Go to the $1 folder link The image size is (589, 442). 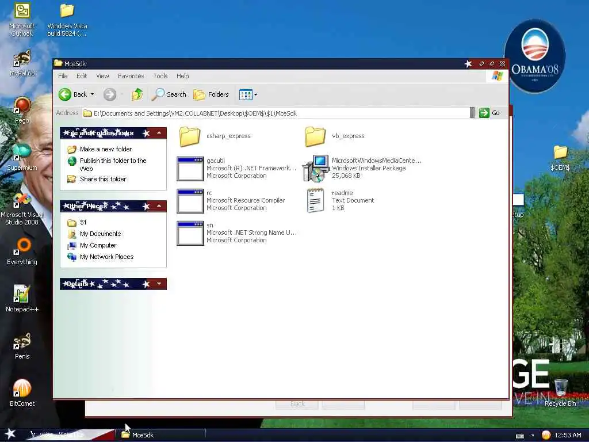(83, 223)
